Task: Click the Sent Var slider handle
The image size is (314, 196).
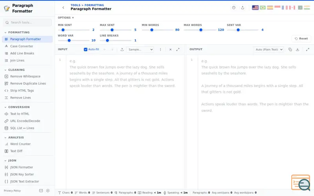Action: [238, 30]
